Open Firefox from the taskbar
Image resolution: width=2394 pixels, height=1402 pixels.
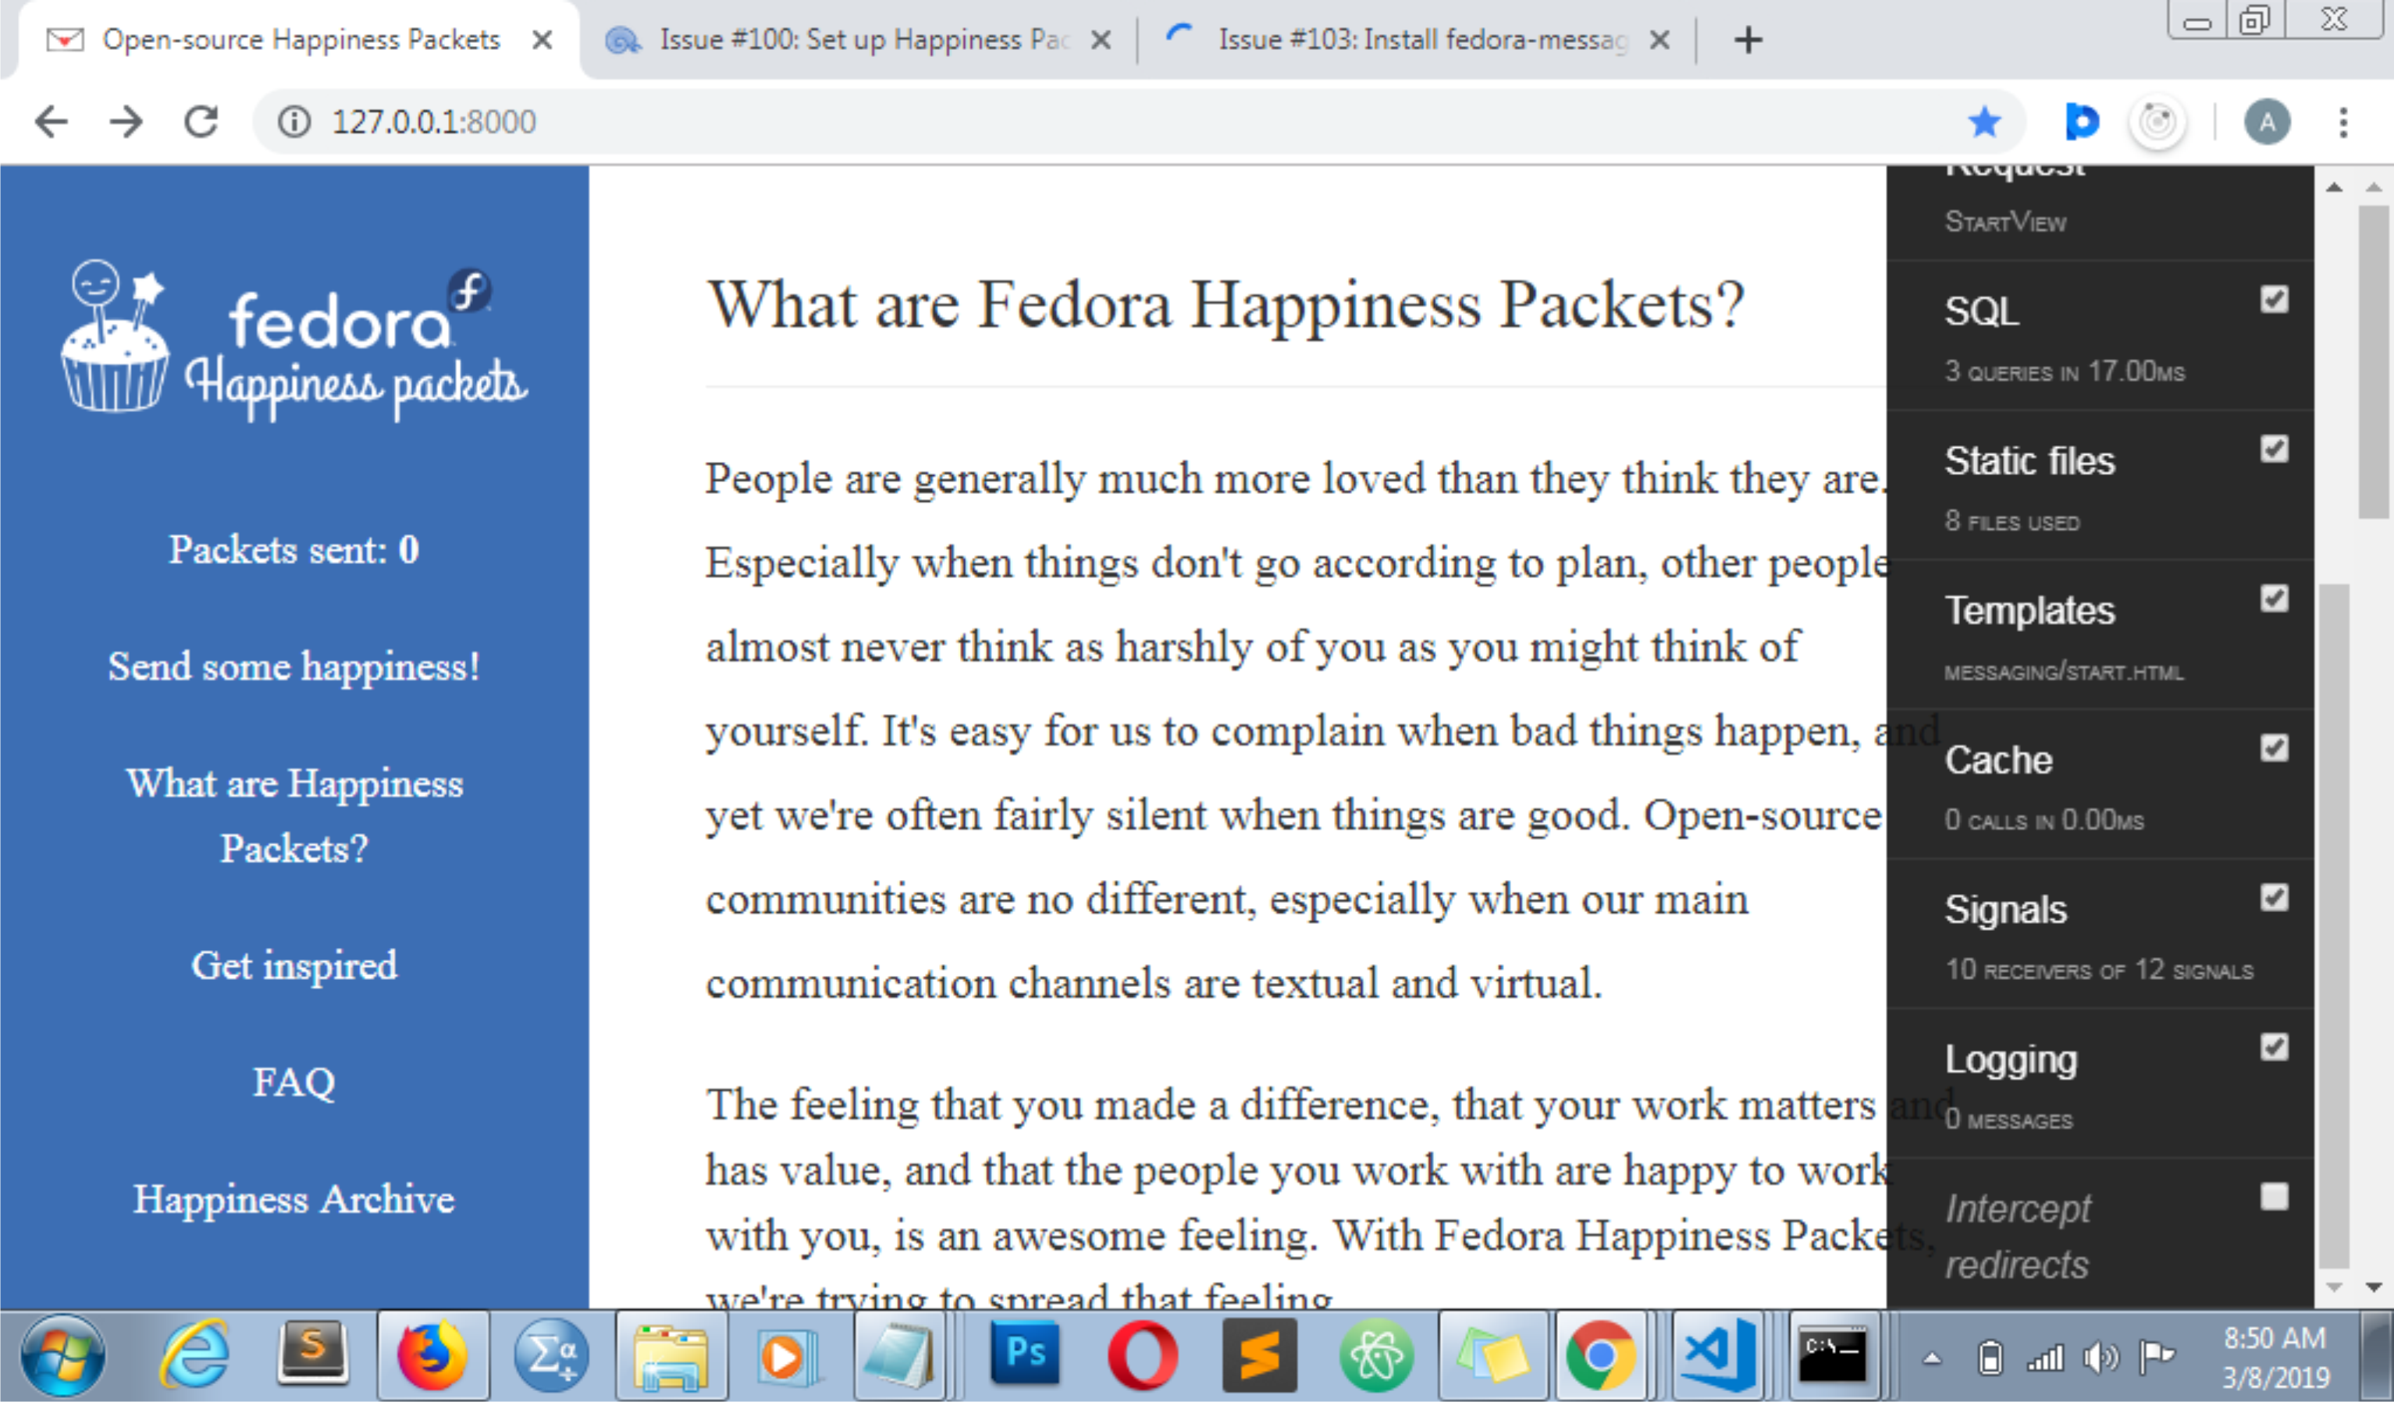pyautogui.click(x=432, y=1355)
